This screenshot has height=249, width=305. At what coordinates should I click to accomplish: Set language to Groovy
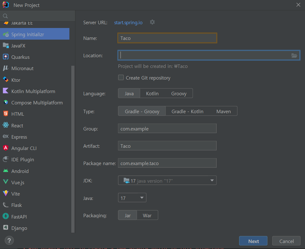tap(179, 93)
